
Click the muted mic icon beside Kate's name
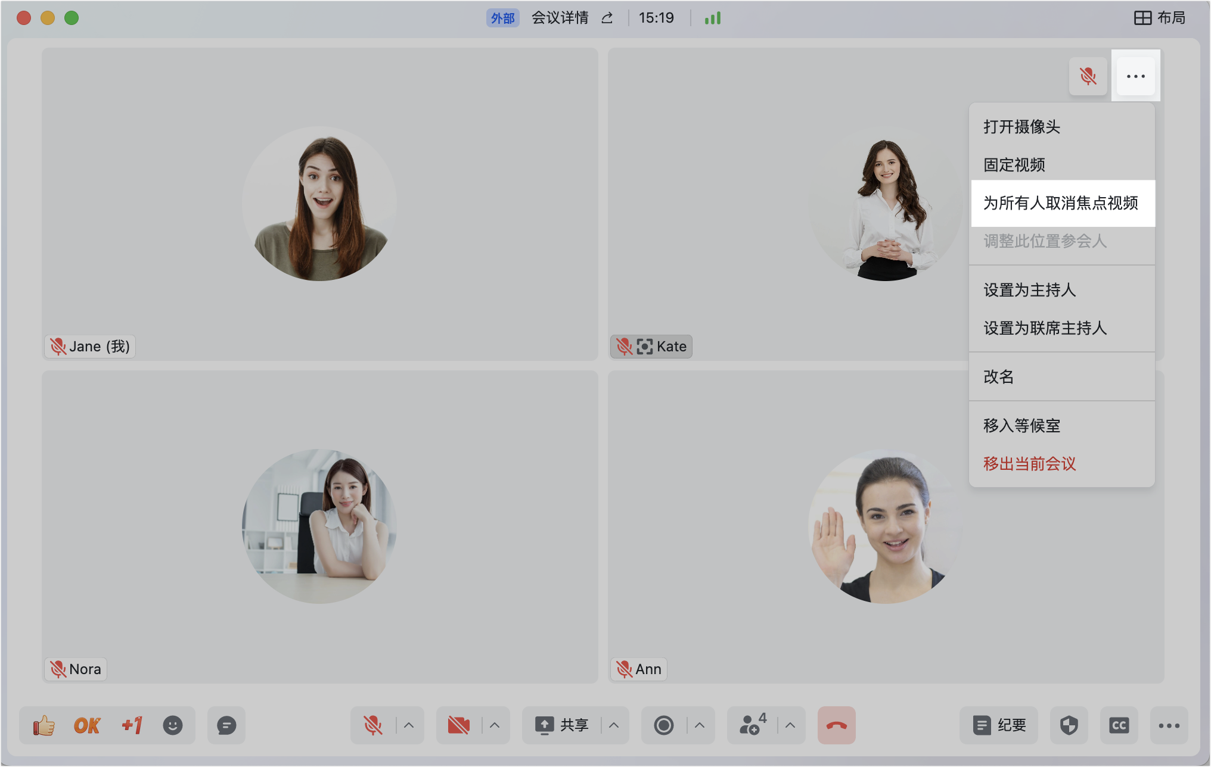(x=624, y=347)
